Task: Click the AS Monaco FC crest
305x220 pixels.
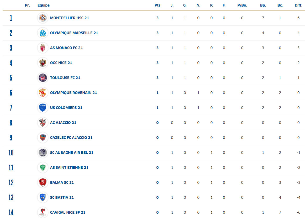Action: click(x=43, y=48)
